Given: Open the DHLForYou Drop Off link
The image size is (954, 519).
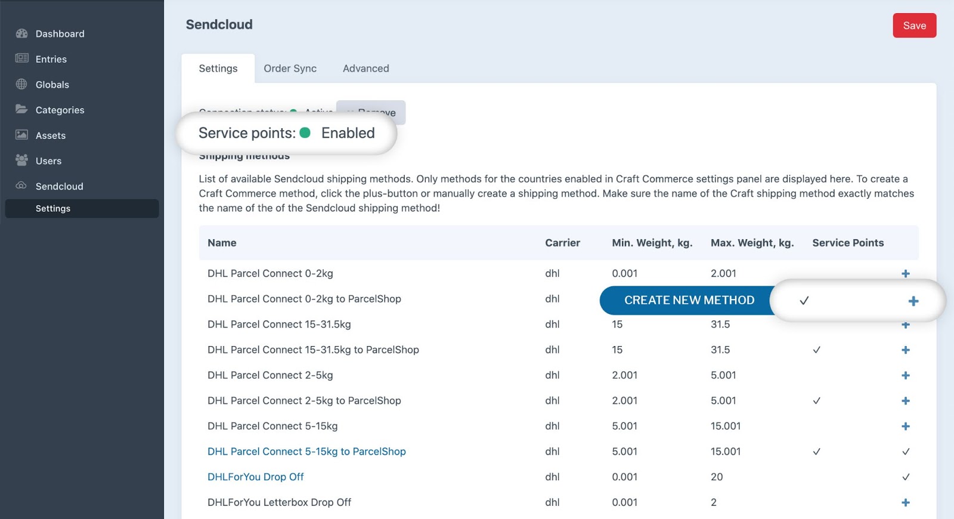Looking at the screenshot, I should (255, 477).
